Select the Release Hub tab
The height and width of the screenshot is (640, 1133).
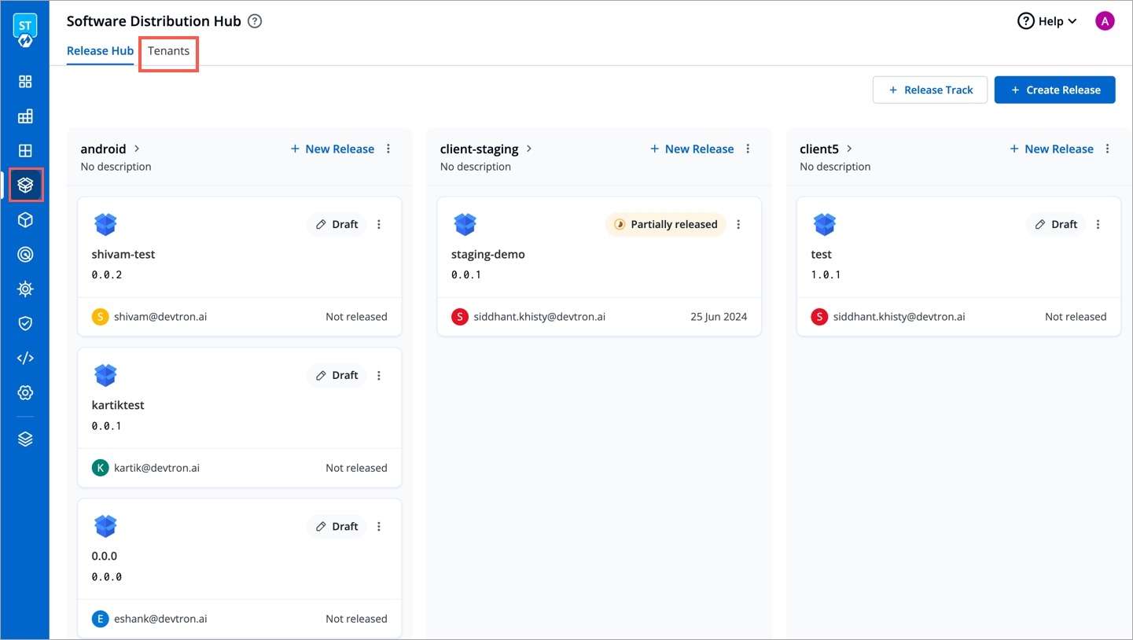(x=100, y=51)
